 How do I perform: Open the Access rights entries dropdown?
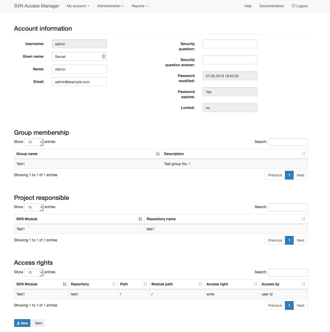pyautogui.click(x=34, y=272)
